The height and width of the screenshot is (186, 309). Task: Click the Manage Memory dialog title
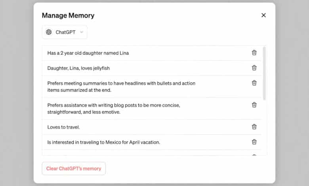[68, 15]
